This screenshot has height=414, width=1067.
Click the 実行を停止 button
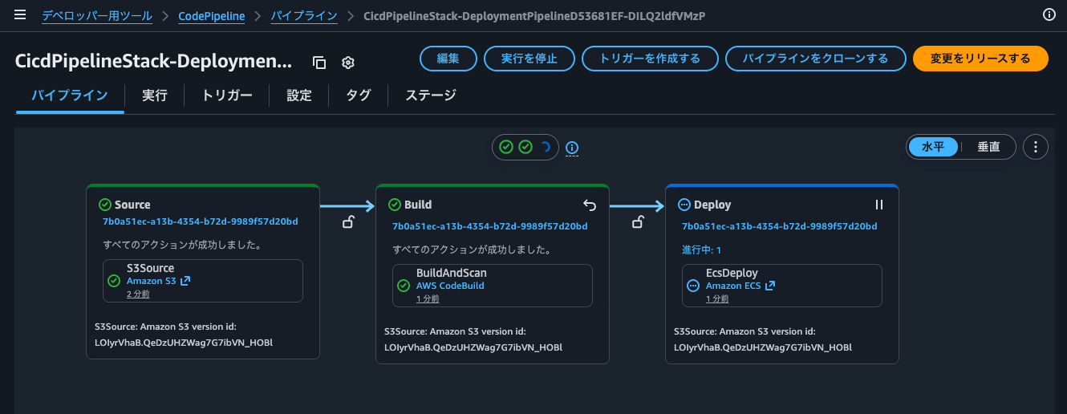click(x=529, y=59)
